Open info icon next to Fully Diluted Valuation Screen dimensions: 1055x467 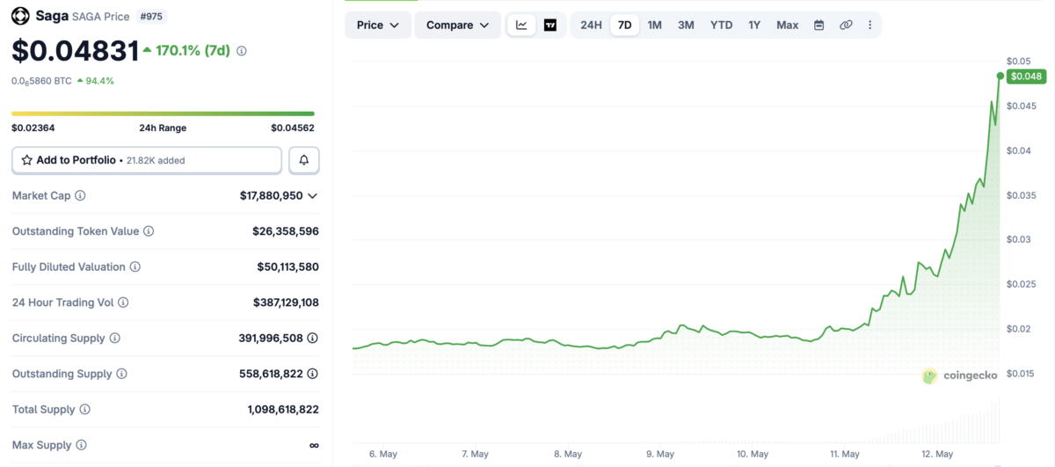135,266
